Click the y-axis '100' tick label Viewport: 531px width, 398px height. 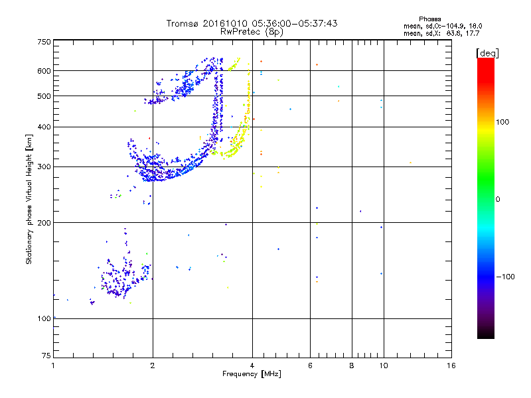44,318
